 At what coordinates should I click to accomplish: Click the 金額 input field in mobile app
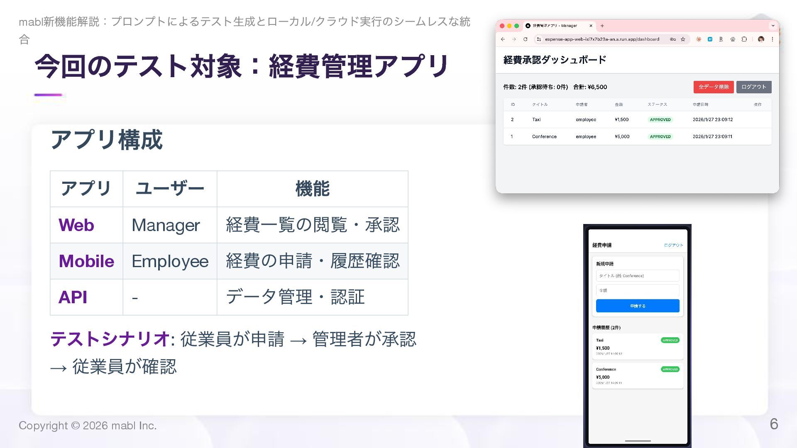(x=638, y=290)
